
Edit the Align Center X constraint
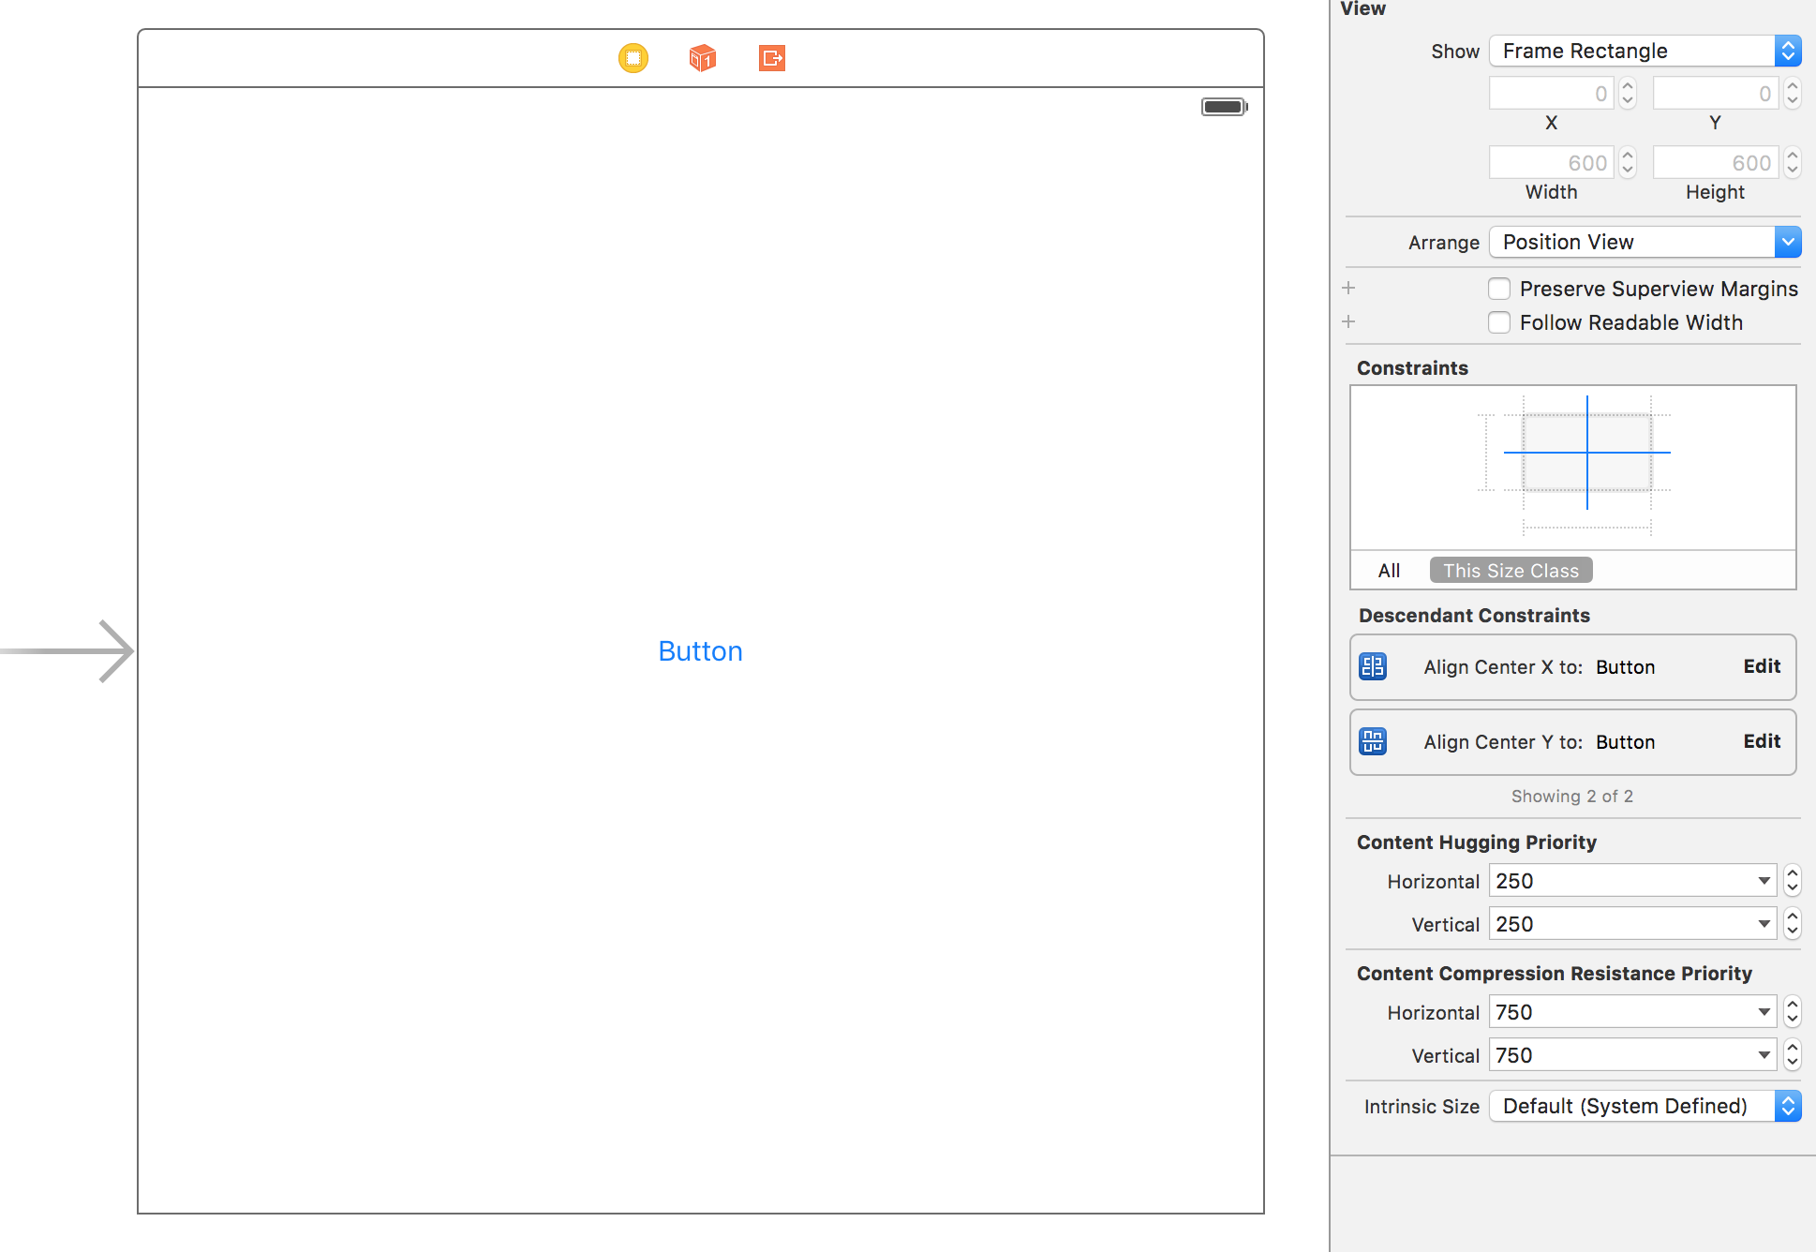coord(1761,666)
